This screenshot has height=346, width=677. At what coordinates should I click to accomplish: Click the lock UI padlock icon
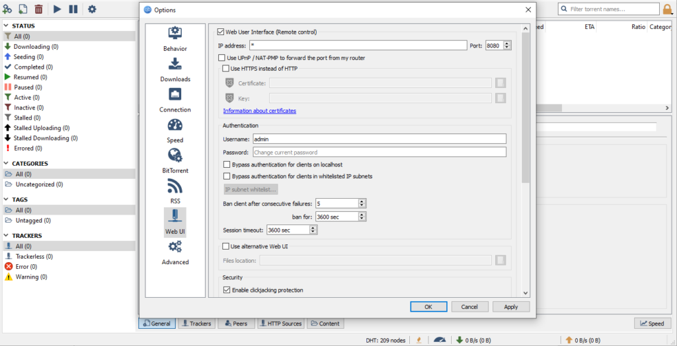click(668, 9)
